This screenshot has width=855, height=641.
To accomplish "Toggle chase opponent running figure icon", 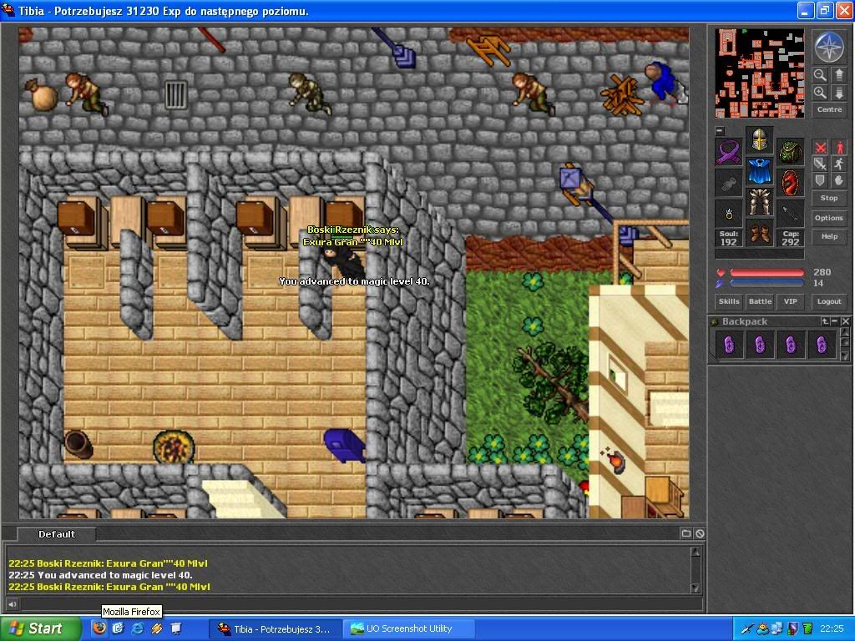I will (x=839, y=164).
